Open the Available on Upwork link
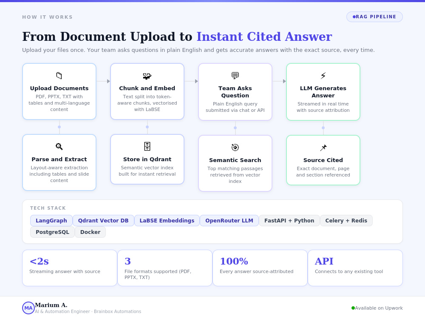The height and width of the screenshot is (319, 425). pos(379,308)
